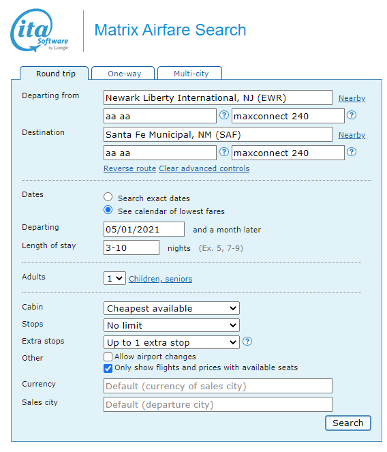Enable Allow airport changes checkbox
387x452 pixels.
(108, 357)
